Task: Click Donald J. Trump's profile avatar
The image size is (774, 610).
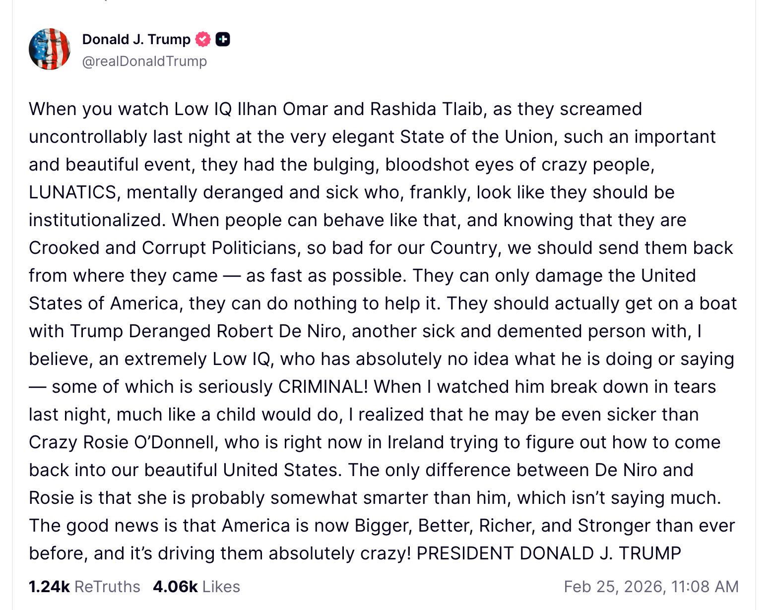Action: click(50, 49)
